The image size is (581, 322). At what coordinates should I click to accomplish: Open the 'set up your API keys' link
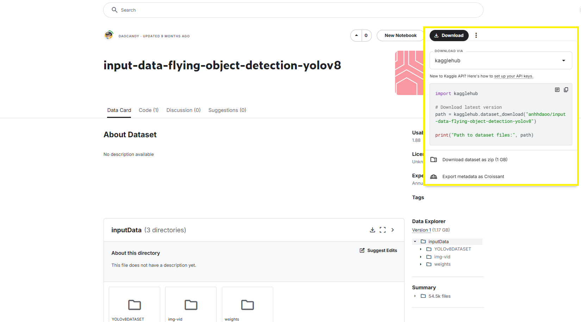click(513, 76)
